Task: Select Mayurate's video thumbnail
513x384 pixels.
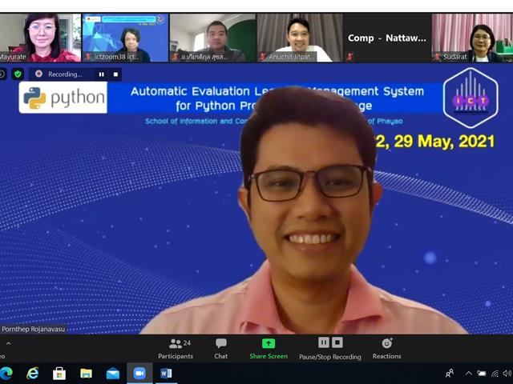Action: point(40,38)
